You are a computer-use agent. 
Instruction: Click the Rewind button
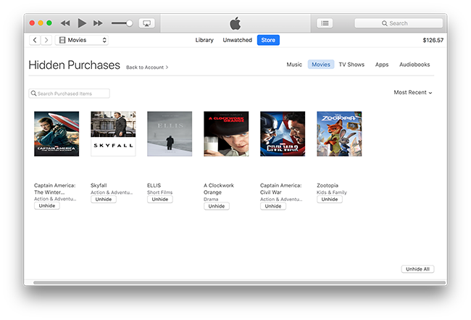point(65,23)
